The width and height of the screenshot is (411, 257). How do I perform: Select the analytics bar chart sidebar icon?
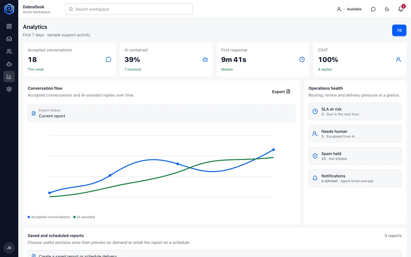[x=9, y=77]
